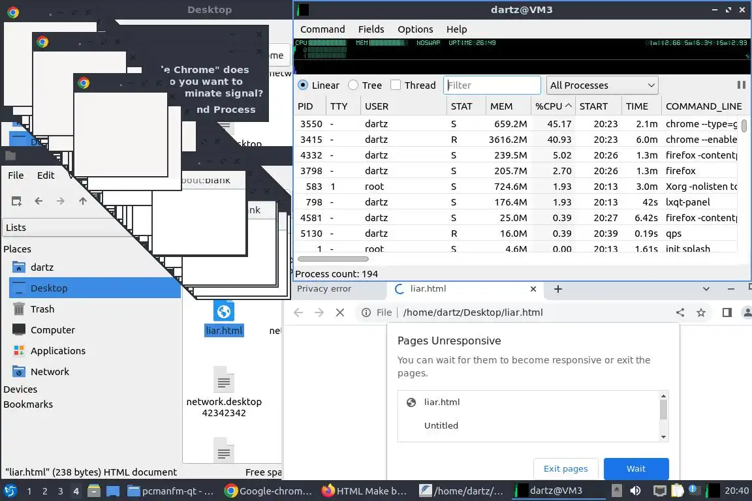Click the qps Filter input field
This screenshot has height=501, width=752.
click(492, 85)
